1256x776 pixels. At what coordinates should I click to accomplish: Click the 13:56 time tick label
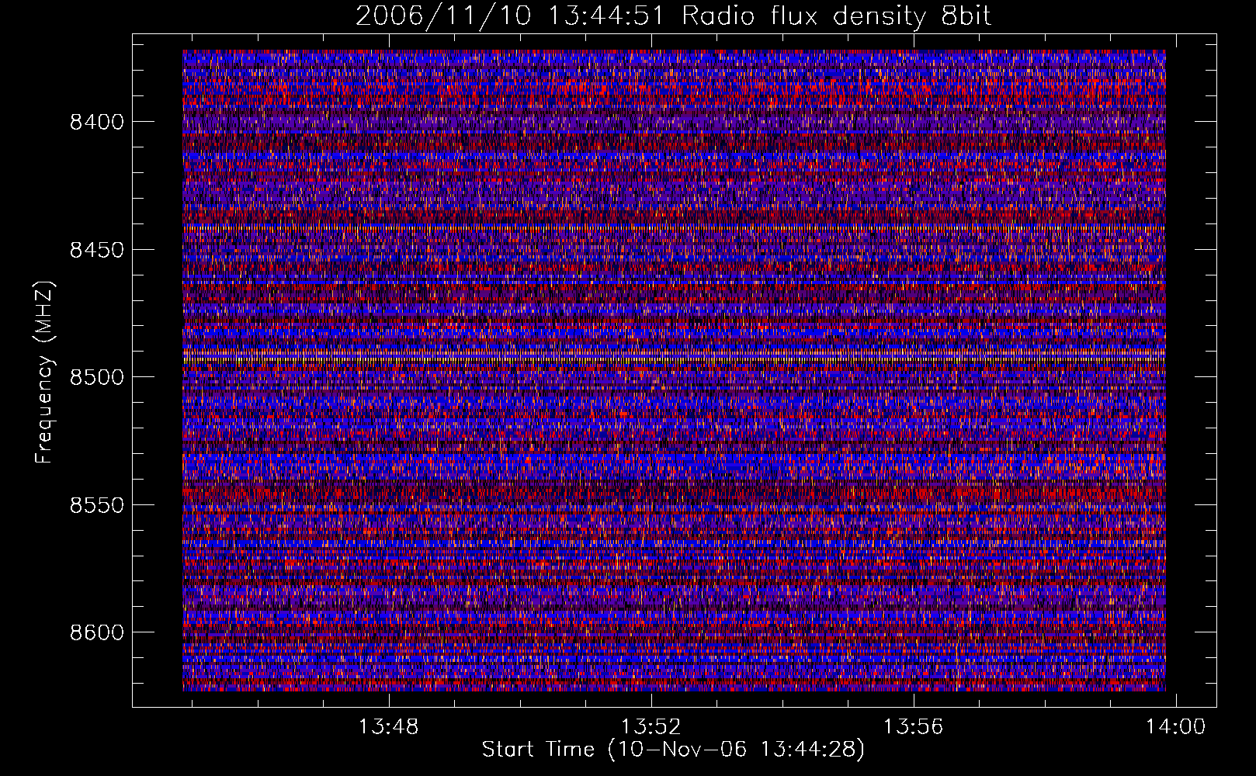coord(914,727)
